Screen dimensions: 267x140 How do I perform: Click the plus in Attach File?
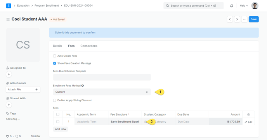tap(36, 90)
